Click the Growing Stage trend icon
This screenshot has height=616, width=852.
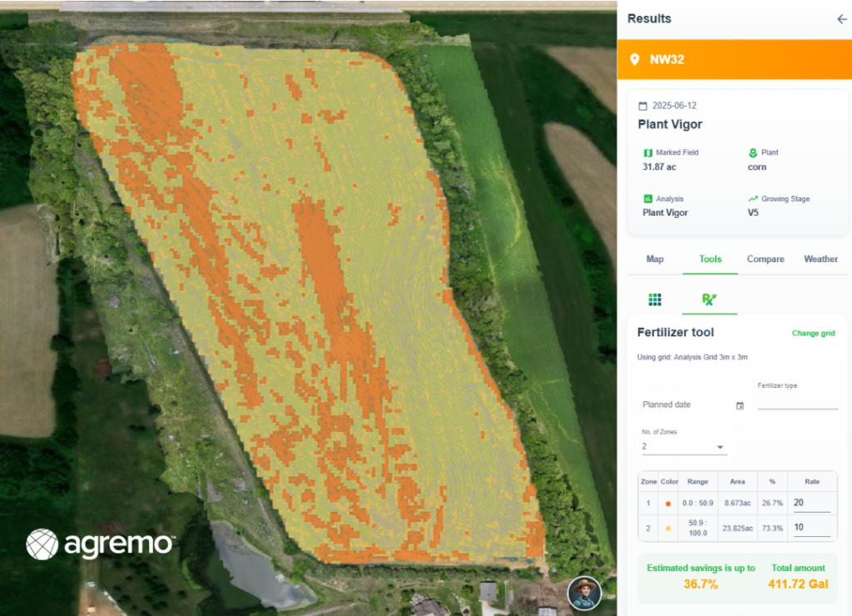753,199
